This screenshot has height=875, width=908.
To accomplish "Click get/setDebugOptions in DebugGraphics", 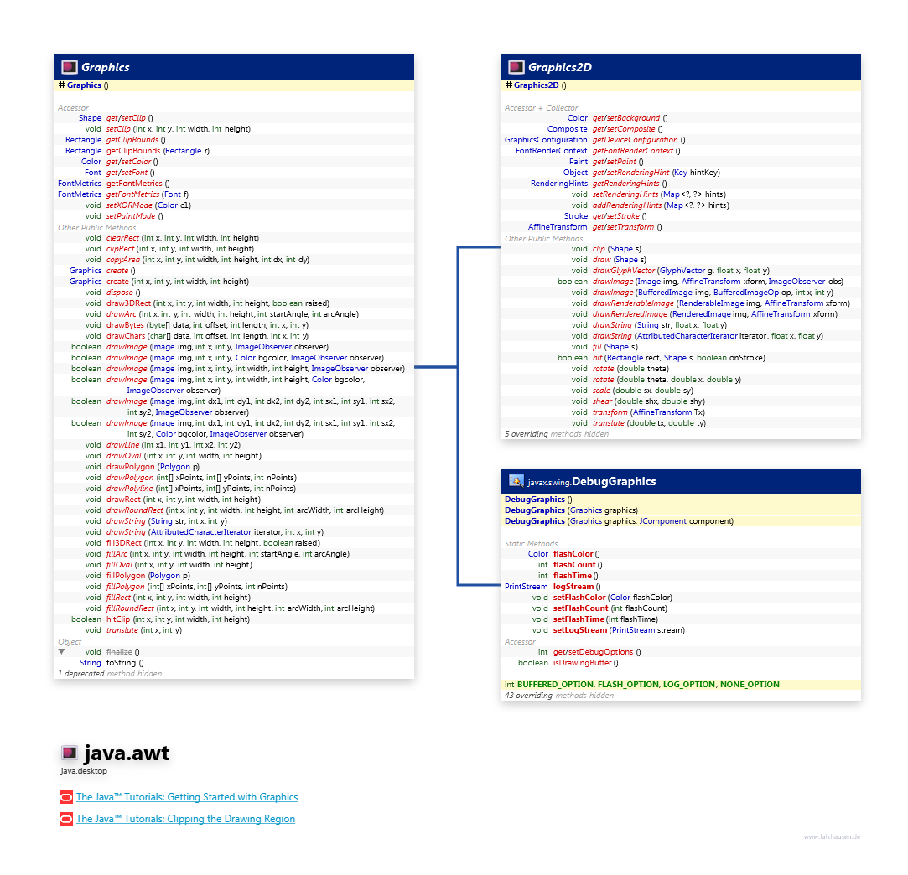I will [593, 652].
